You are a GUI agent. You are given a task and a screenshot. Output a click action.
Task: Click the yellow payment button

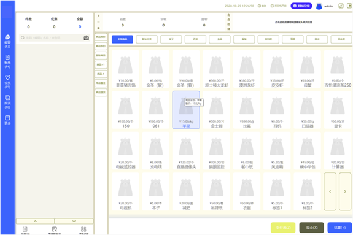283,228
